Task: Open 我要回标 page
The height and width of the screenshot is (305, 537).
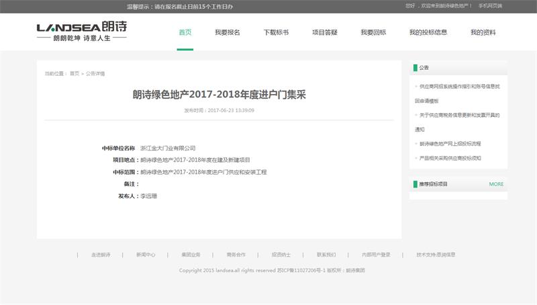Action: (373, 32)
